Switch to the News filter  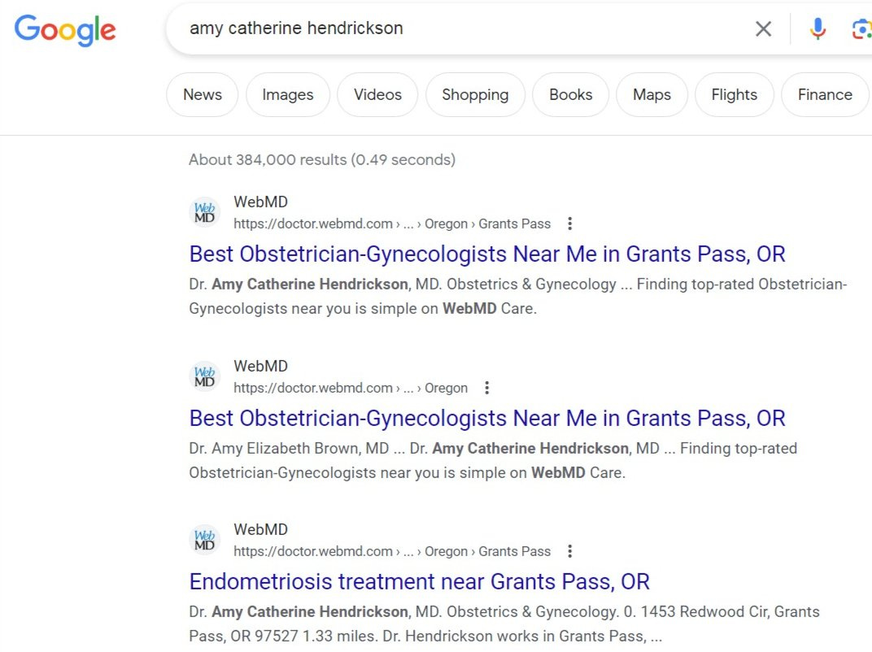tap(203, 94)
